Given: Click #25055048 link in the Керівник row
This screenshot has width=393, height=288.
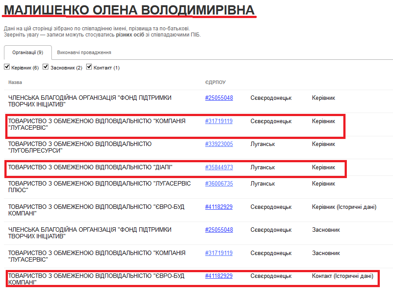Looking at the screenshot, I should 219,98.
